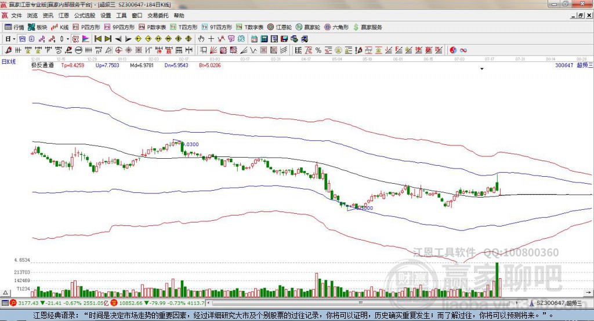Screen dimensions: 594x321
Task: Open the 公式选股 menu
Action: pos(85,16)
